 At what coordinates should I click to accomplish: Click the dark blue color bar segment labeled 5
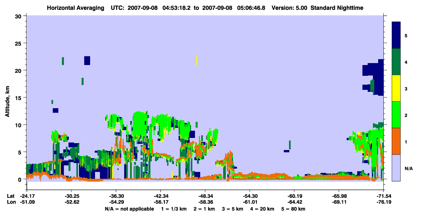[396, 35]
